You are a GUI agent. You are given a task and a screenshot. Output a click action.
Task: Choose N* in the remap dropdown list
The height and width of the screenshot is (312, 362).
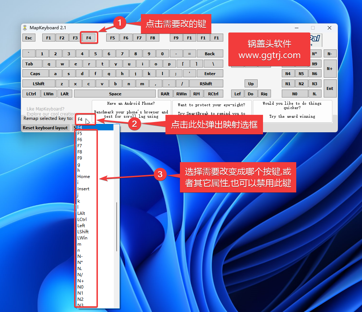pyautogui.click(x=95, y=263)
